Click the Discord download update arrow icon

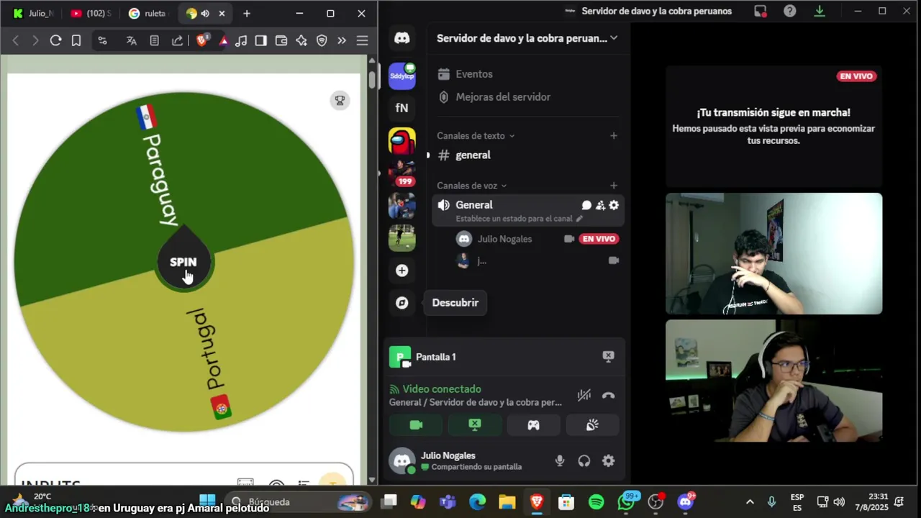pyautogui.click(x=819, y=11)
